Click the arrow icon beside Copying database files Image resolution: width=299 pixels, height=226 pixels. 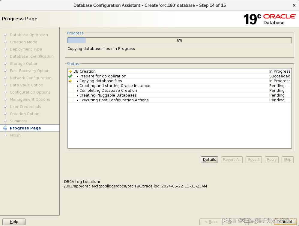(x=70, y=81)
